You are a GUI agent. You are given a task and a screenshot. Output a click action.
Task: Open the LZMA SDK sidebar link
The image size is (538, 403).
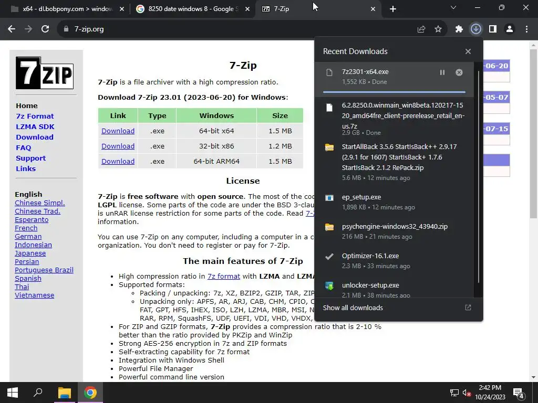pyautogui.click(x=35, y=127)
